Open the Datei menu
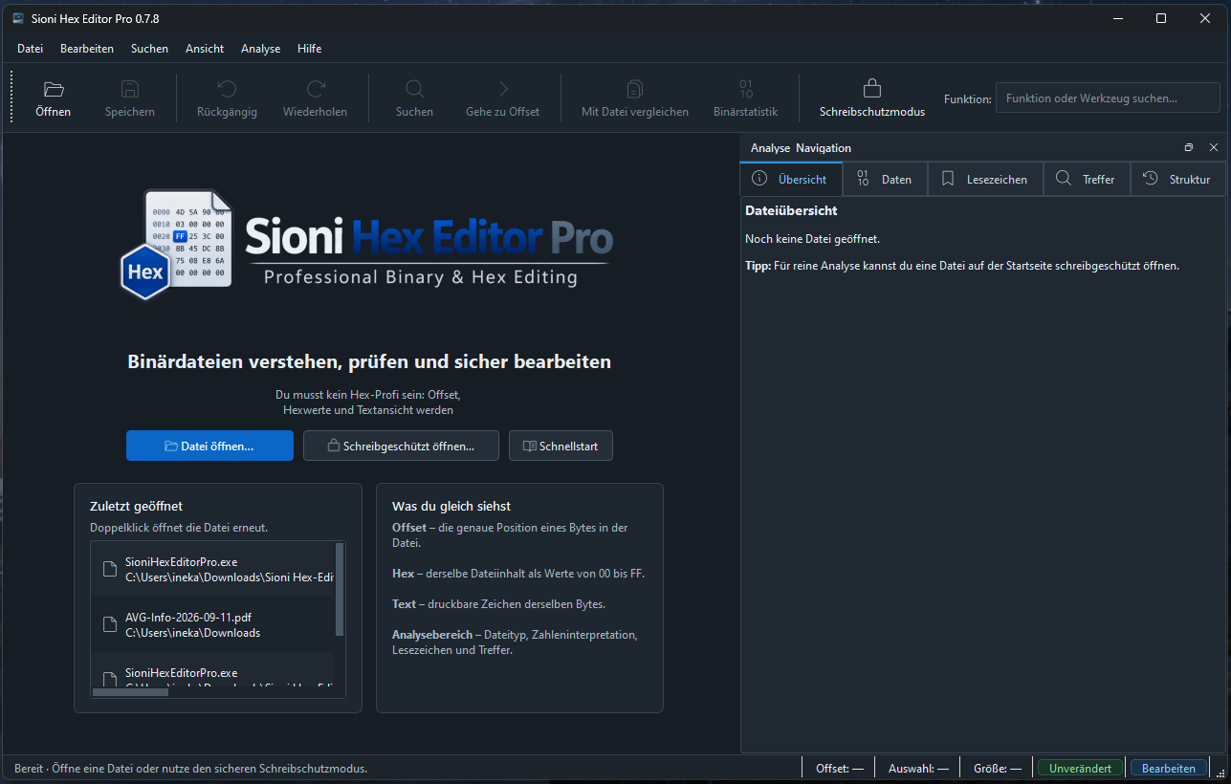 click(x=30, y=49)
